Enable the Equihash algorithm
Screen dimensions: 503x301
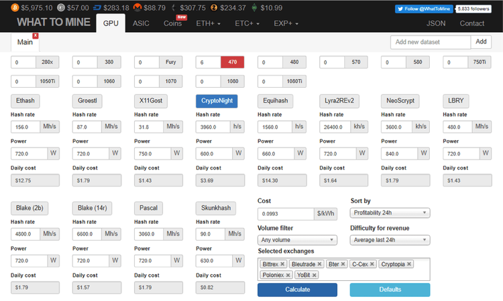pos(275,101)
